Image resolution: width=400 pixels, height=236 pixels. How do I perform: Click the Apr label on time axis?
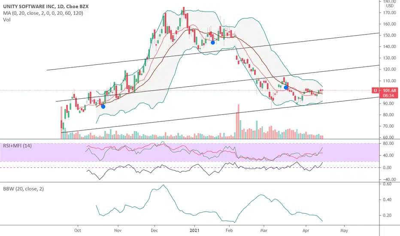click(306, 230)
